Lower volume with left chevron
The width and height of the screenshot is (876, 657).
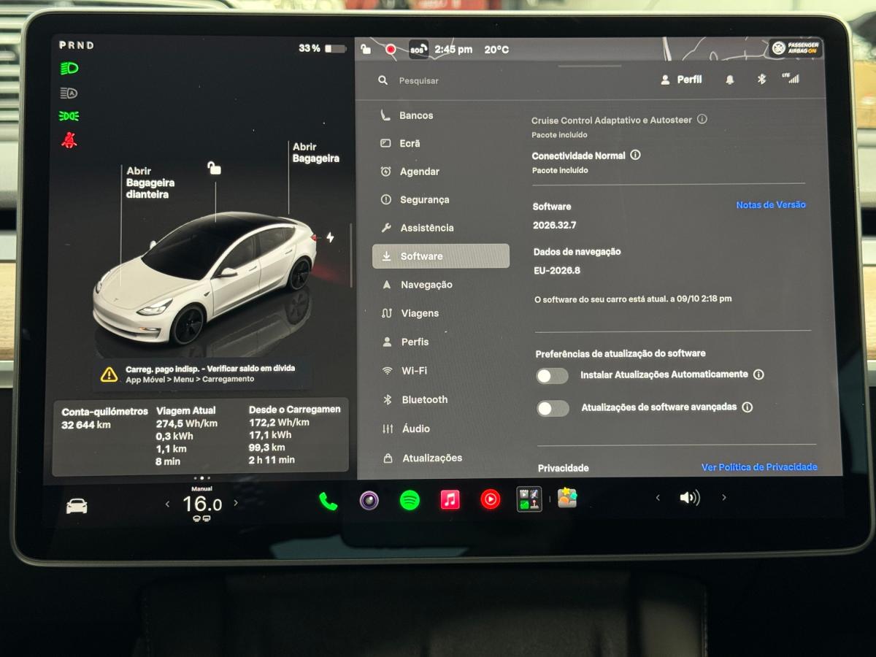point(658,498)
